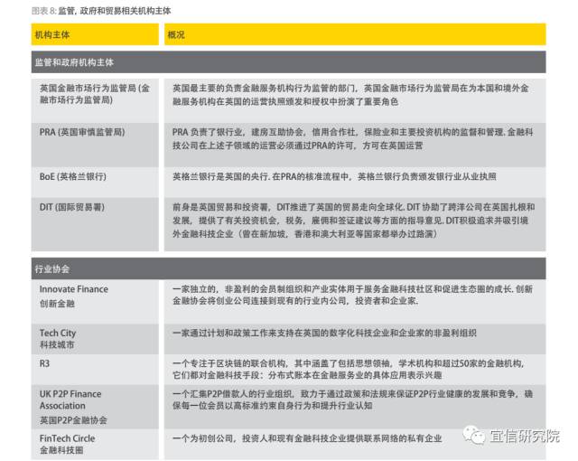This screenshot has height=461, width=578.
Task: Click the yellow 机构主体 column header
Action: click(54, 34)
